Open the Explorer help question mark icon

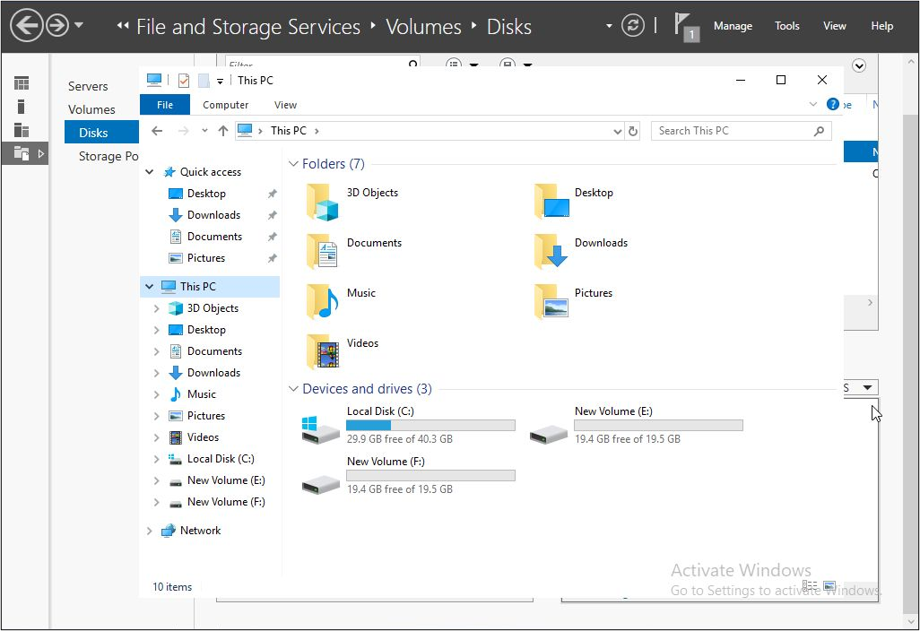pos(833,105)
